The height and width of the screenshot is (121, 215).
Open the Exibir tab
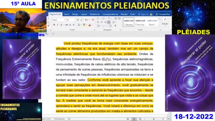pos(133,14)
